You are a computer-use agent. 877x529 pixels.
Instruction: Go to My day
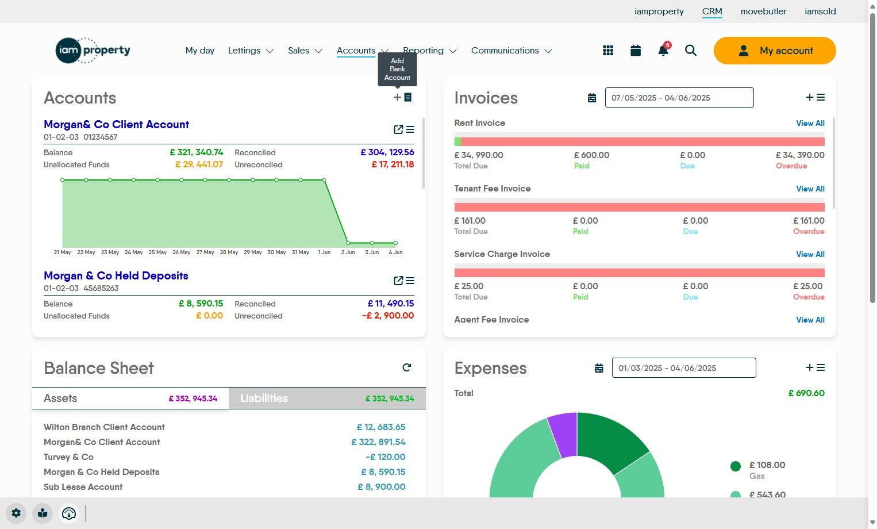click(200, 51)
